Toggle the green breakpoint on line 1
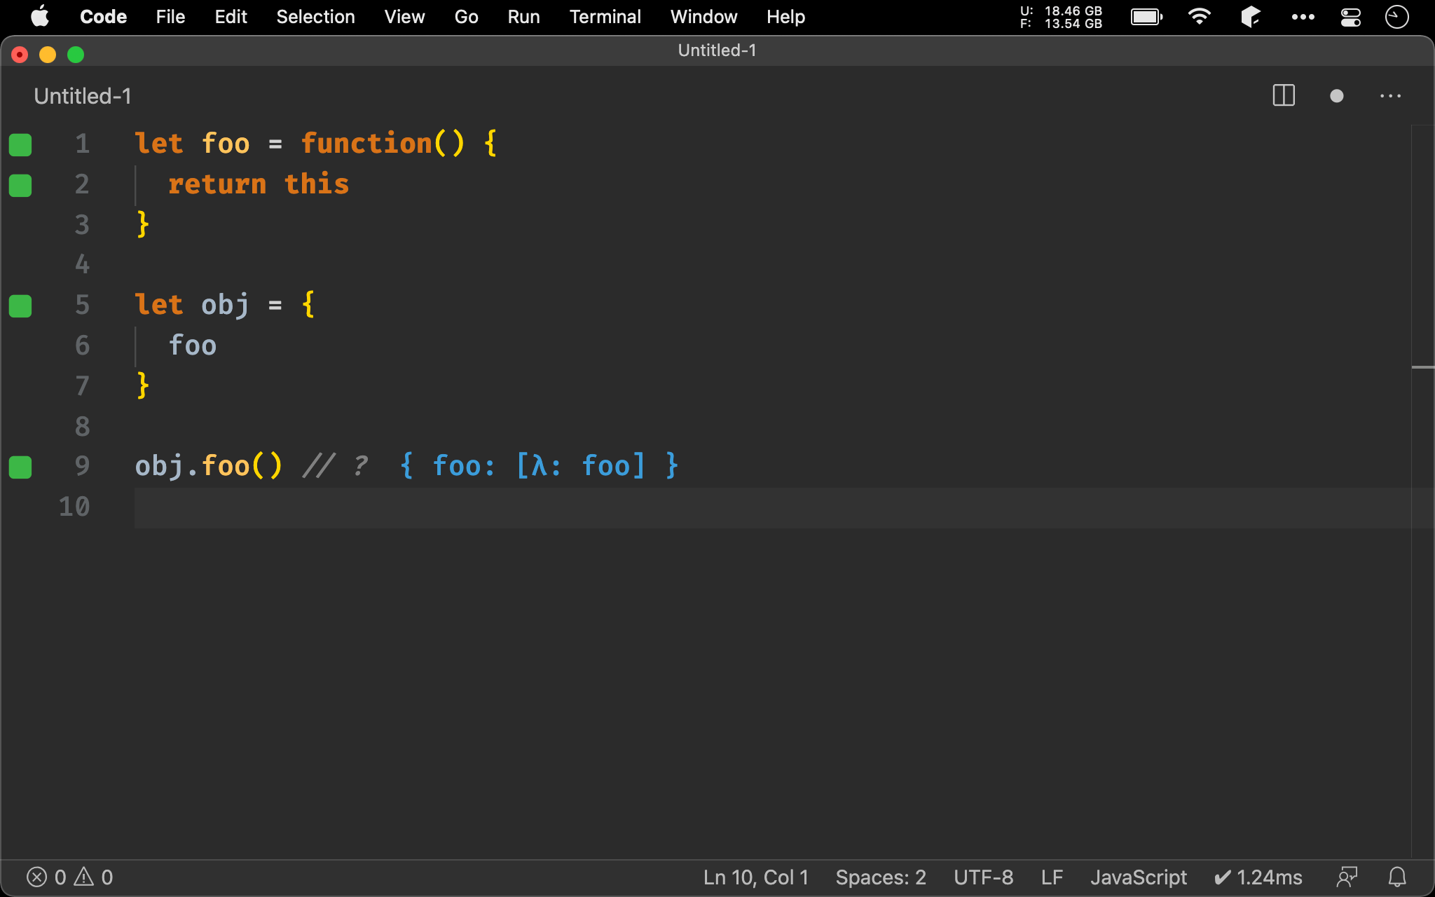Image resolution: width=1435 pixels, height=897 pixels. click(x=20, y=143)
